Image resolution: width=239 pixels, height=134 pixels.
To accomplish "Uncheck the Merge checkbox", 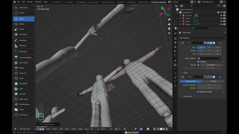I will (x=198, y=65).
